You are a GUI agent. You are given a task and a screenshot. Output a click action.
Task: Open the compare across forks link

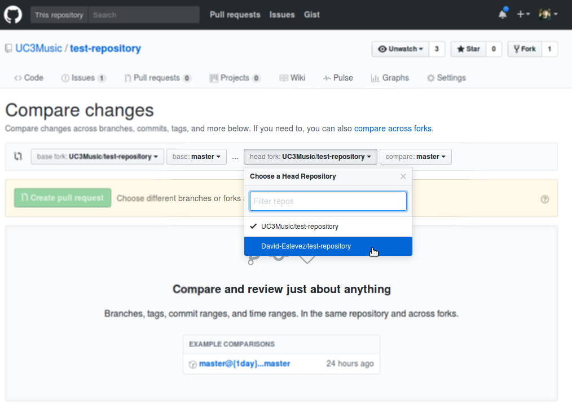393,129
